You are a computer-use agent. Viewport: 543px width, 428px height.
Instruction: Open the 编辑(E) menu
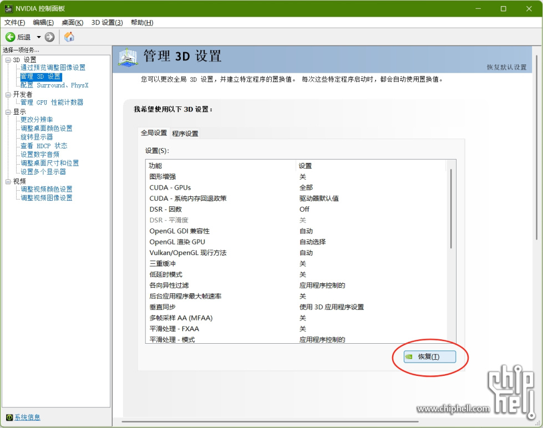pyautogui.click(x=43, y=23)
